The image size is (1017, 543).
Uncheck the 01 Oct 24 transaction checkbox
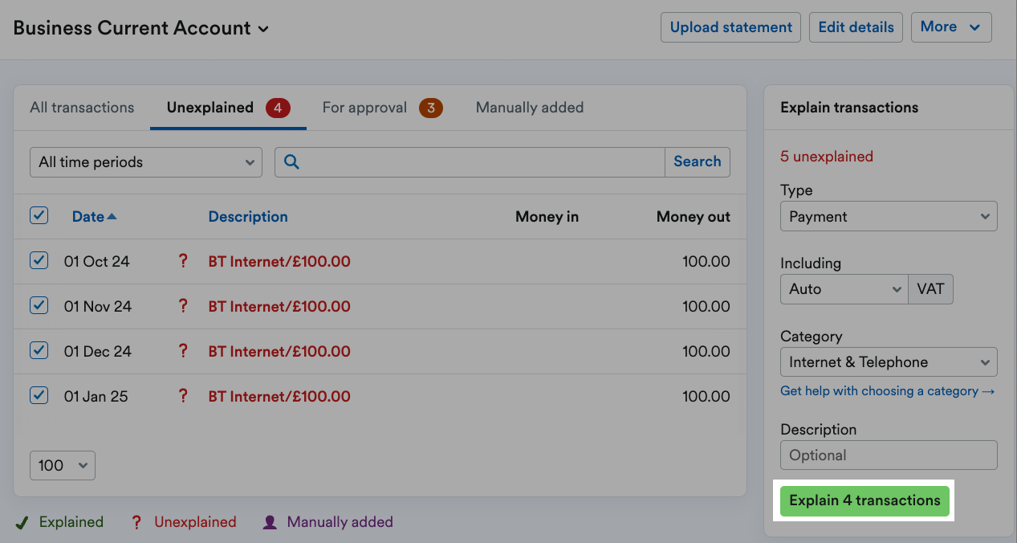point(39,260)
